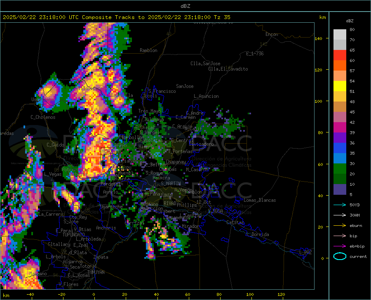Click the red 65 dBZ legend swatch
Image resolution: width=371 pixels, height=300 pixels.
(x=340, y=55)
